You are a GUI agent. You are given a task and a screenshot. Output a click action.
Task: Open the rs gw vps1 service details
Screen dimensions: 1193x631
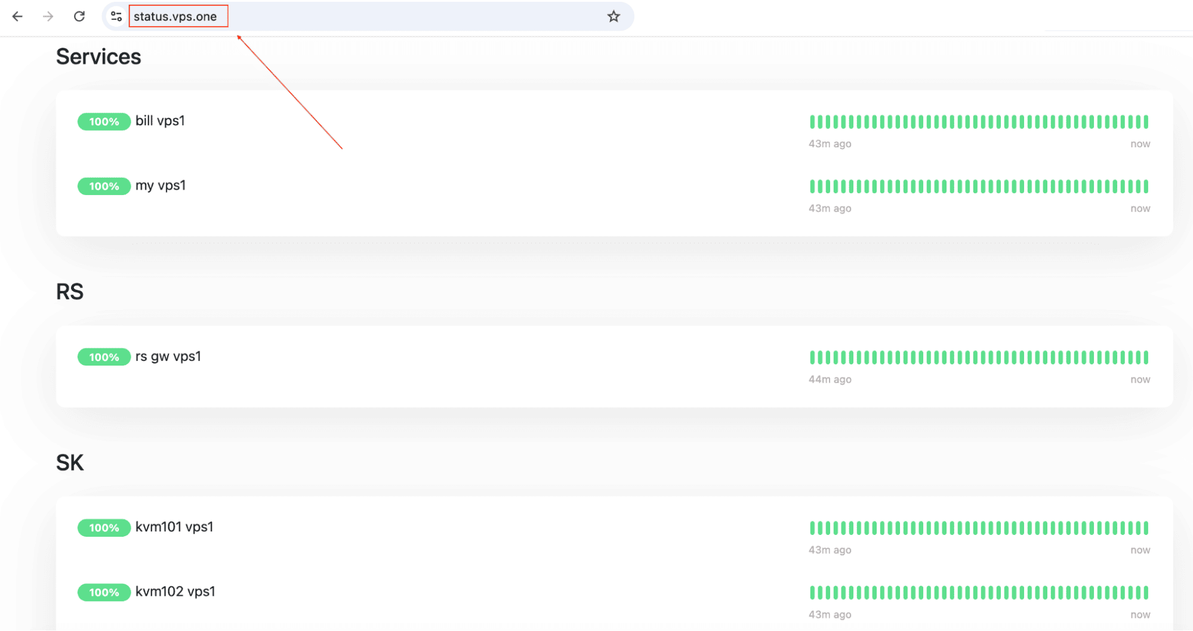169,357
